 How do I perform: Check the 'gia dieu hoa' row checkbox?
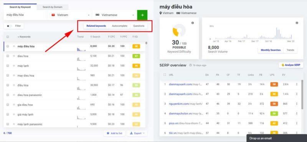coord(8,104)
